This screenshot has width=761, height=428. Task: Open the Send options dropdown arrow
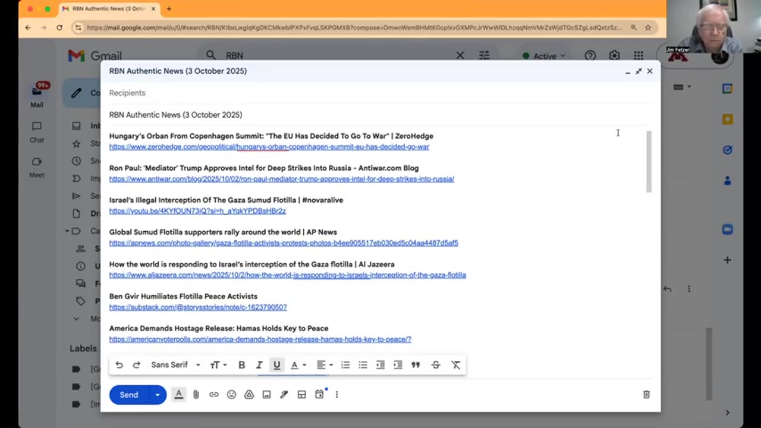158,395
